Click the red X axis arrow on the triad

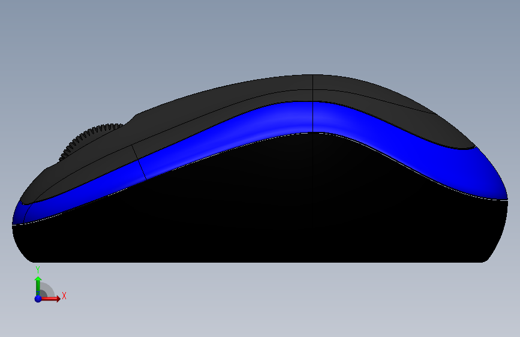50,299
